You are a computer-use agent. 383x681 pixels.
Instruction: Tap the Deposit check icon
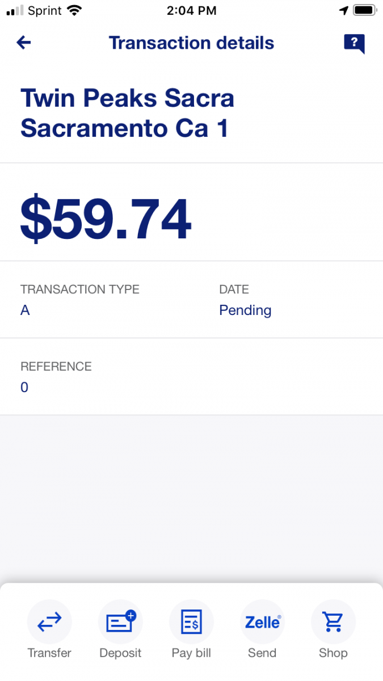(x=120, y=623)
